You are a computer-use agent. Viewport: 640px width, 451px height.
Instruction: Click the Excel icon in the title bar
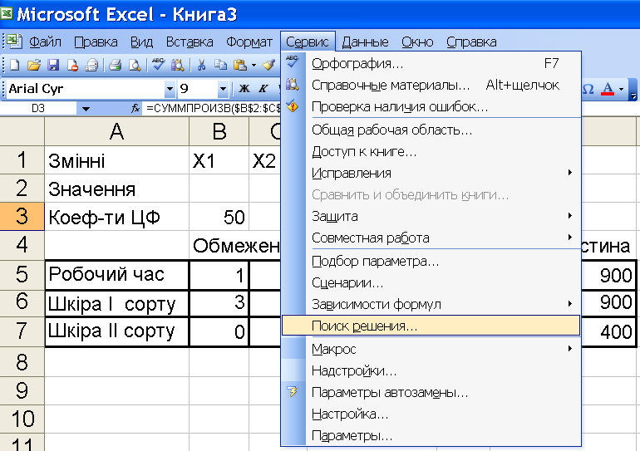pyautogui.click(x=7, y=14)
